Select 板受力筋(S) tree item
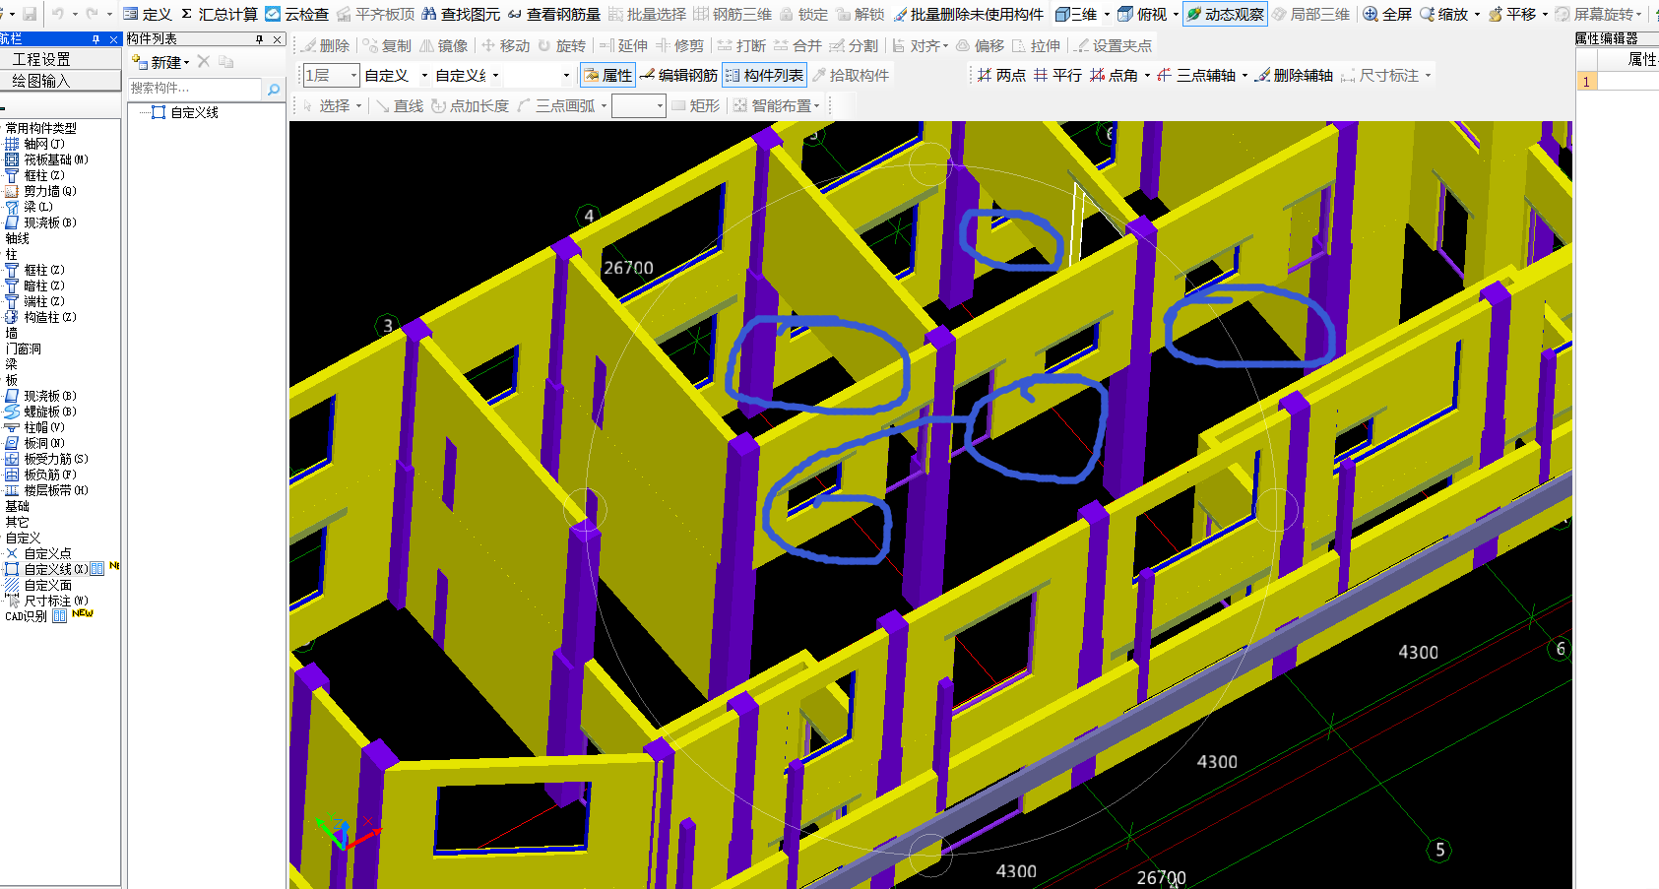This screenshot has width=1659, height=889. [x=46, y=459]
